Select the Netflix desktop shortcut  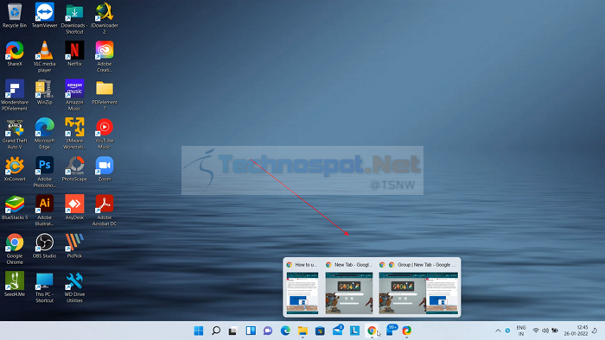pos(74,54)
